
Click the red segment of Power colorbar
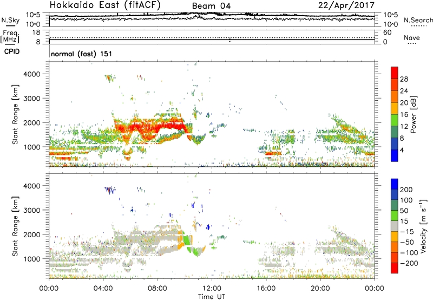395,73
